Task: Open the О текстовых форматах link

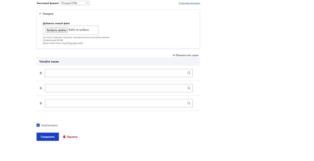Action: point(189,3)
